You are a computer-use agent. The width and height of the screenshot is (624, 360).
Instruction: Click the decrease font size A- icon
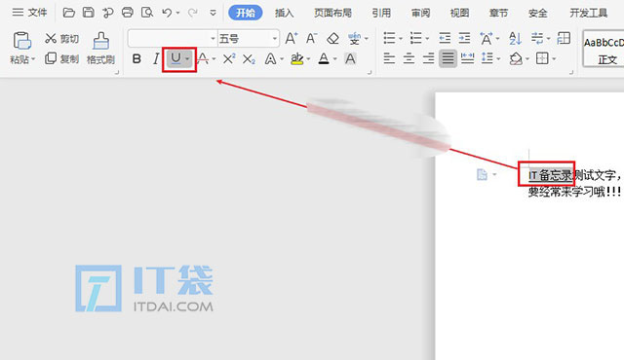311,38
